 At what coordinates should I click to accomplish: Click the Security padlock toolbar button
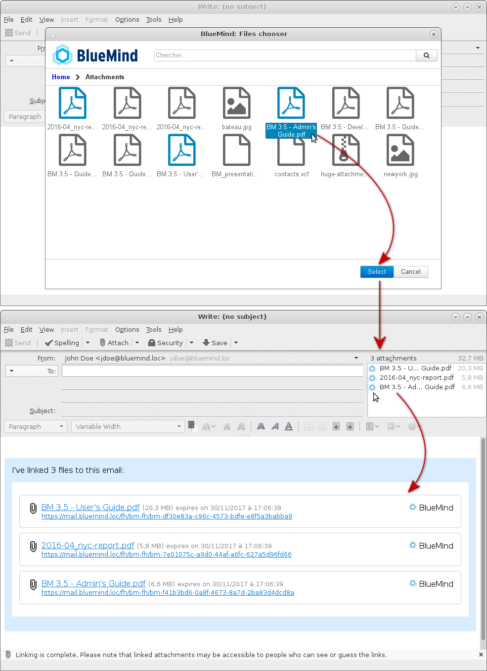(x=166, y=343)
